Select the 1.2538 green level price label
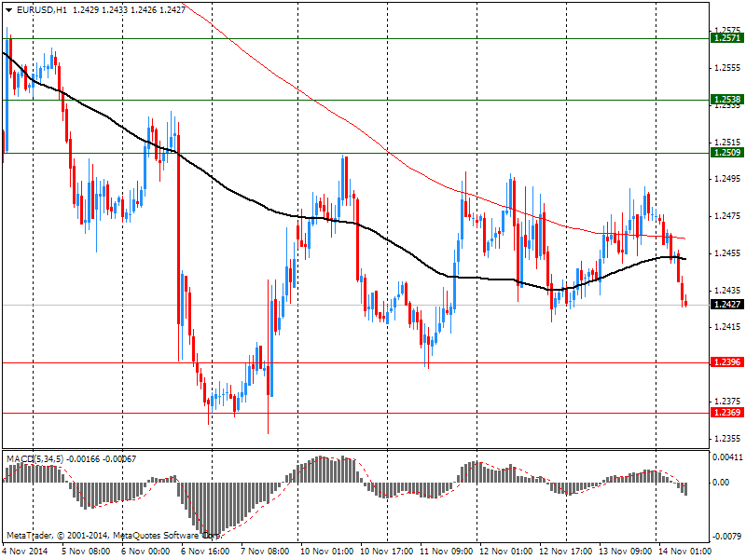746x559 pixels. coord(726,100)
